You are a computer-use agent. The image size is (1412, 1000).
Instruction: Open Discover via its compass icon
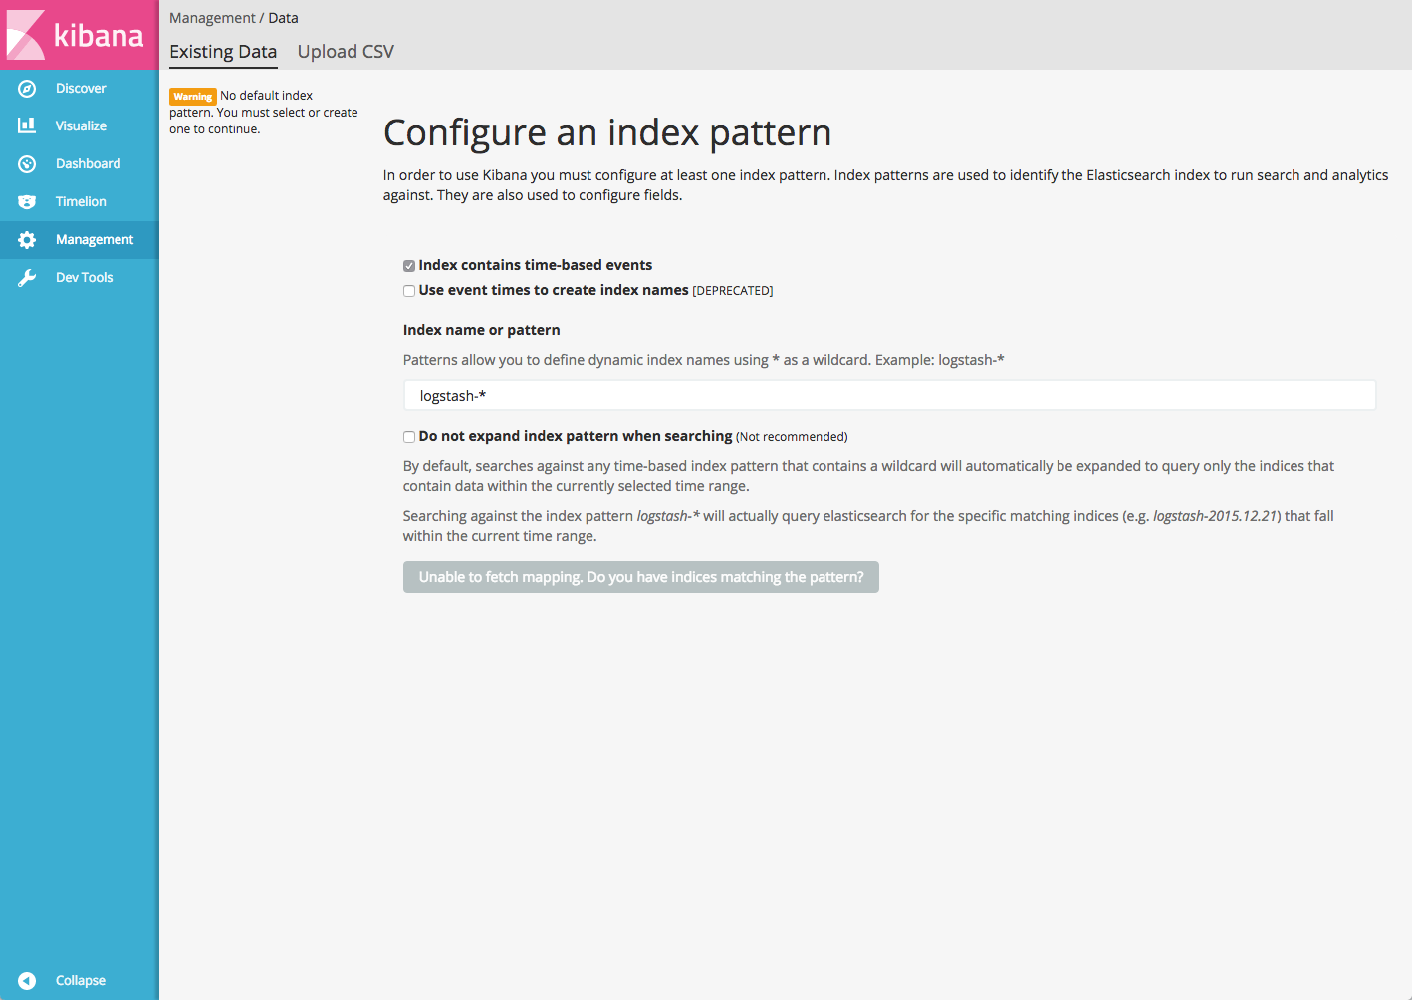[x=27, y=89]
